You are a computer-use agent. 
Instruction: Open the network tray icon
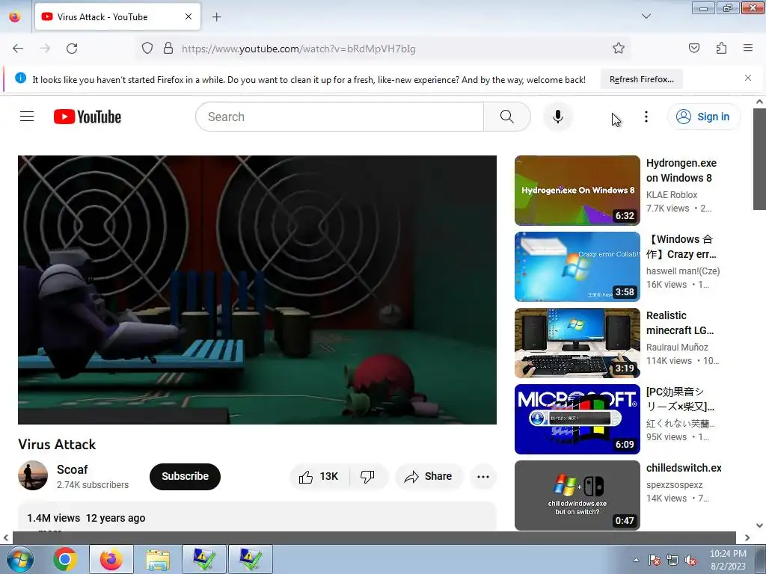[x=672, y=561]
